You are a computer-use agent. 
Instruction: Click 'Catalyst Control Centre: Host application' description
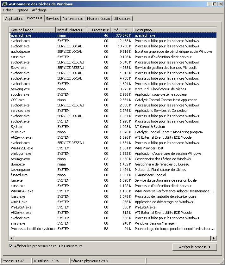pyautogui.click(x=166, y=100)
